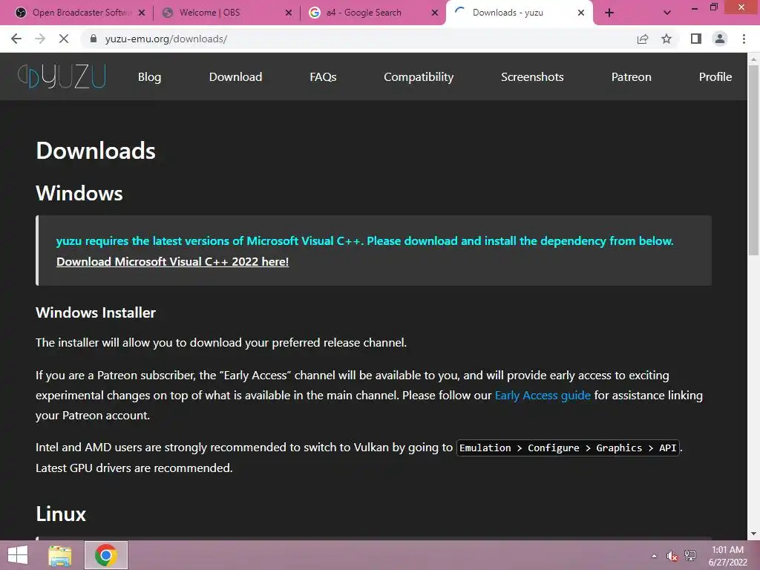760x570 pixels.
Task: Expand the tab search dropdown
Action: tap(667, 13)
